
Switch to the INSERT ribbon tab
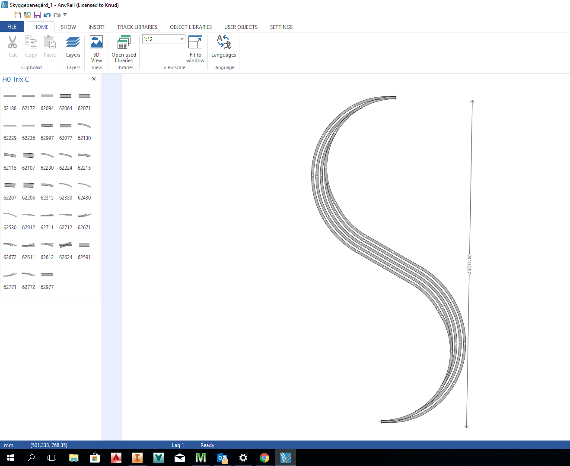point(96,27)
